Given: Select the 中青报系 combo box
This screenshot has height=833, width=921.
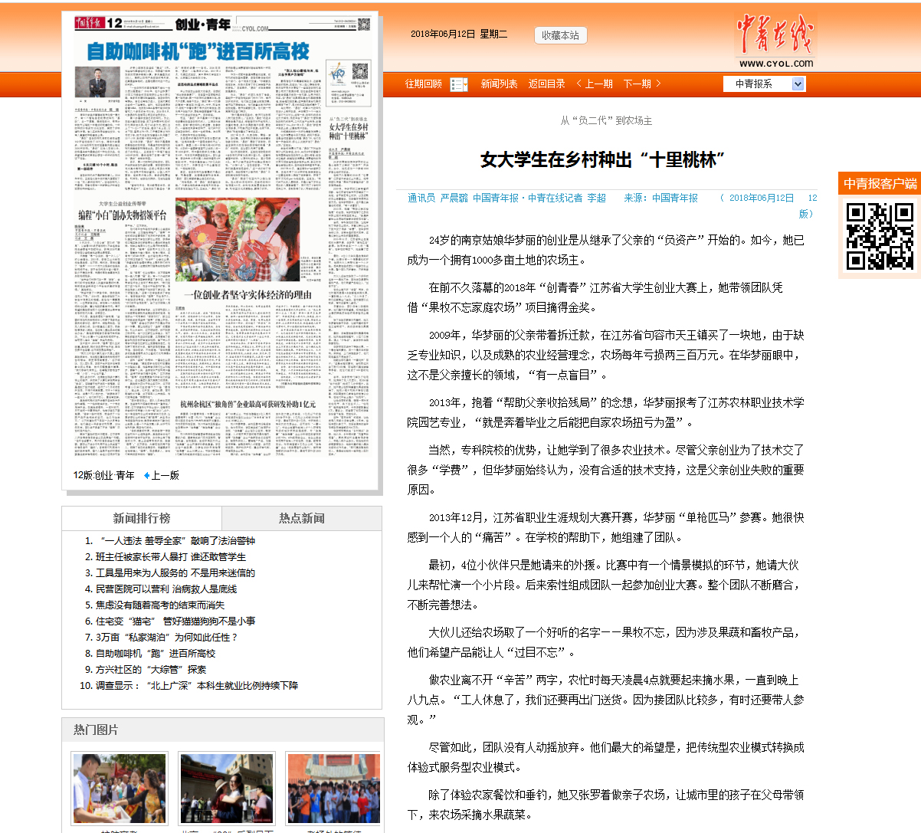Looking at the screenshot, I should tap(764, 84).
